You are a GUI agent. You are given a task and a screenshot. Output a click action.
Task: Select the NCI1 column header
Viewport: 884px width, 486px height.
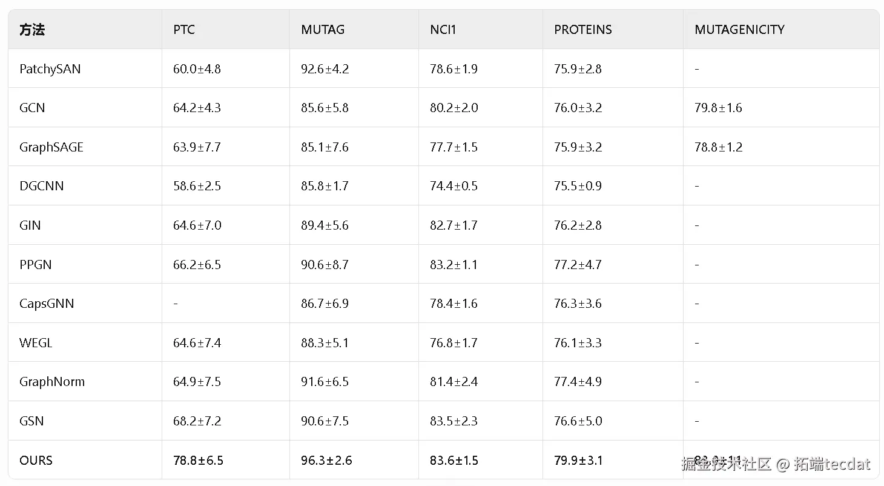click(x=443, y=30)
